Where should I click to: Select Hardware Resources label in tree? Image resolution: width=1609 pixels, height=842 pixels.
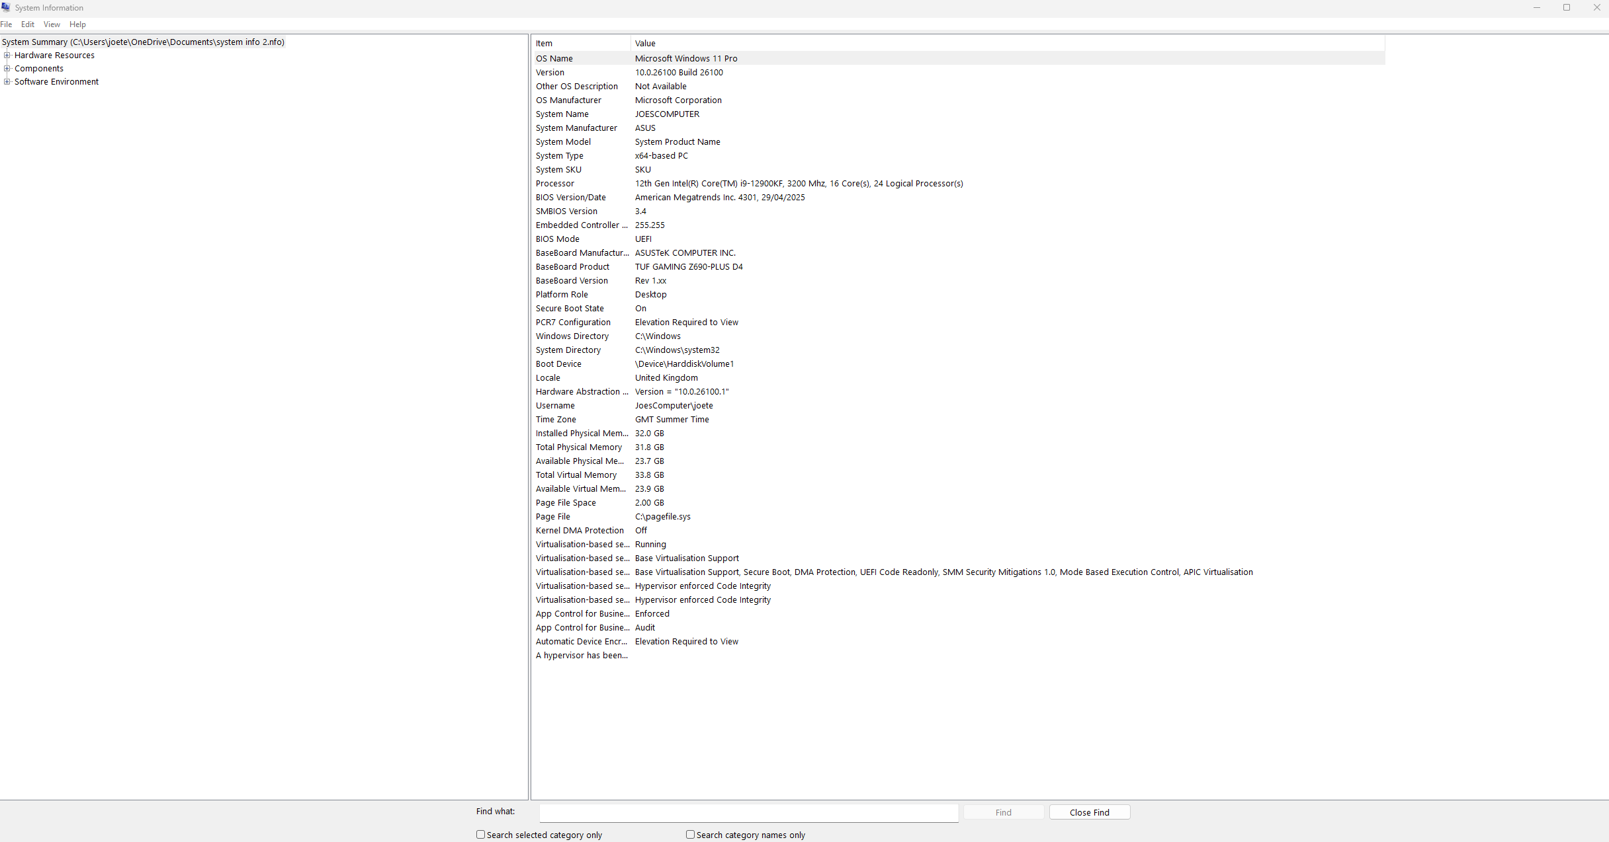[x=54, y=56]
